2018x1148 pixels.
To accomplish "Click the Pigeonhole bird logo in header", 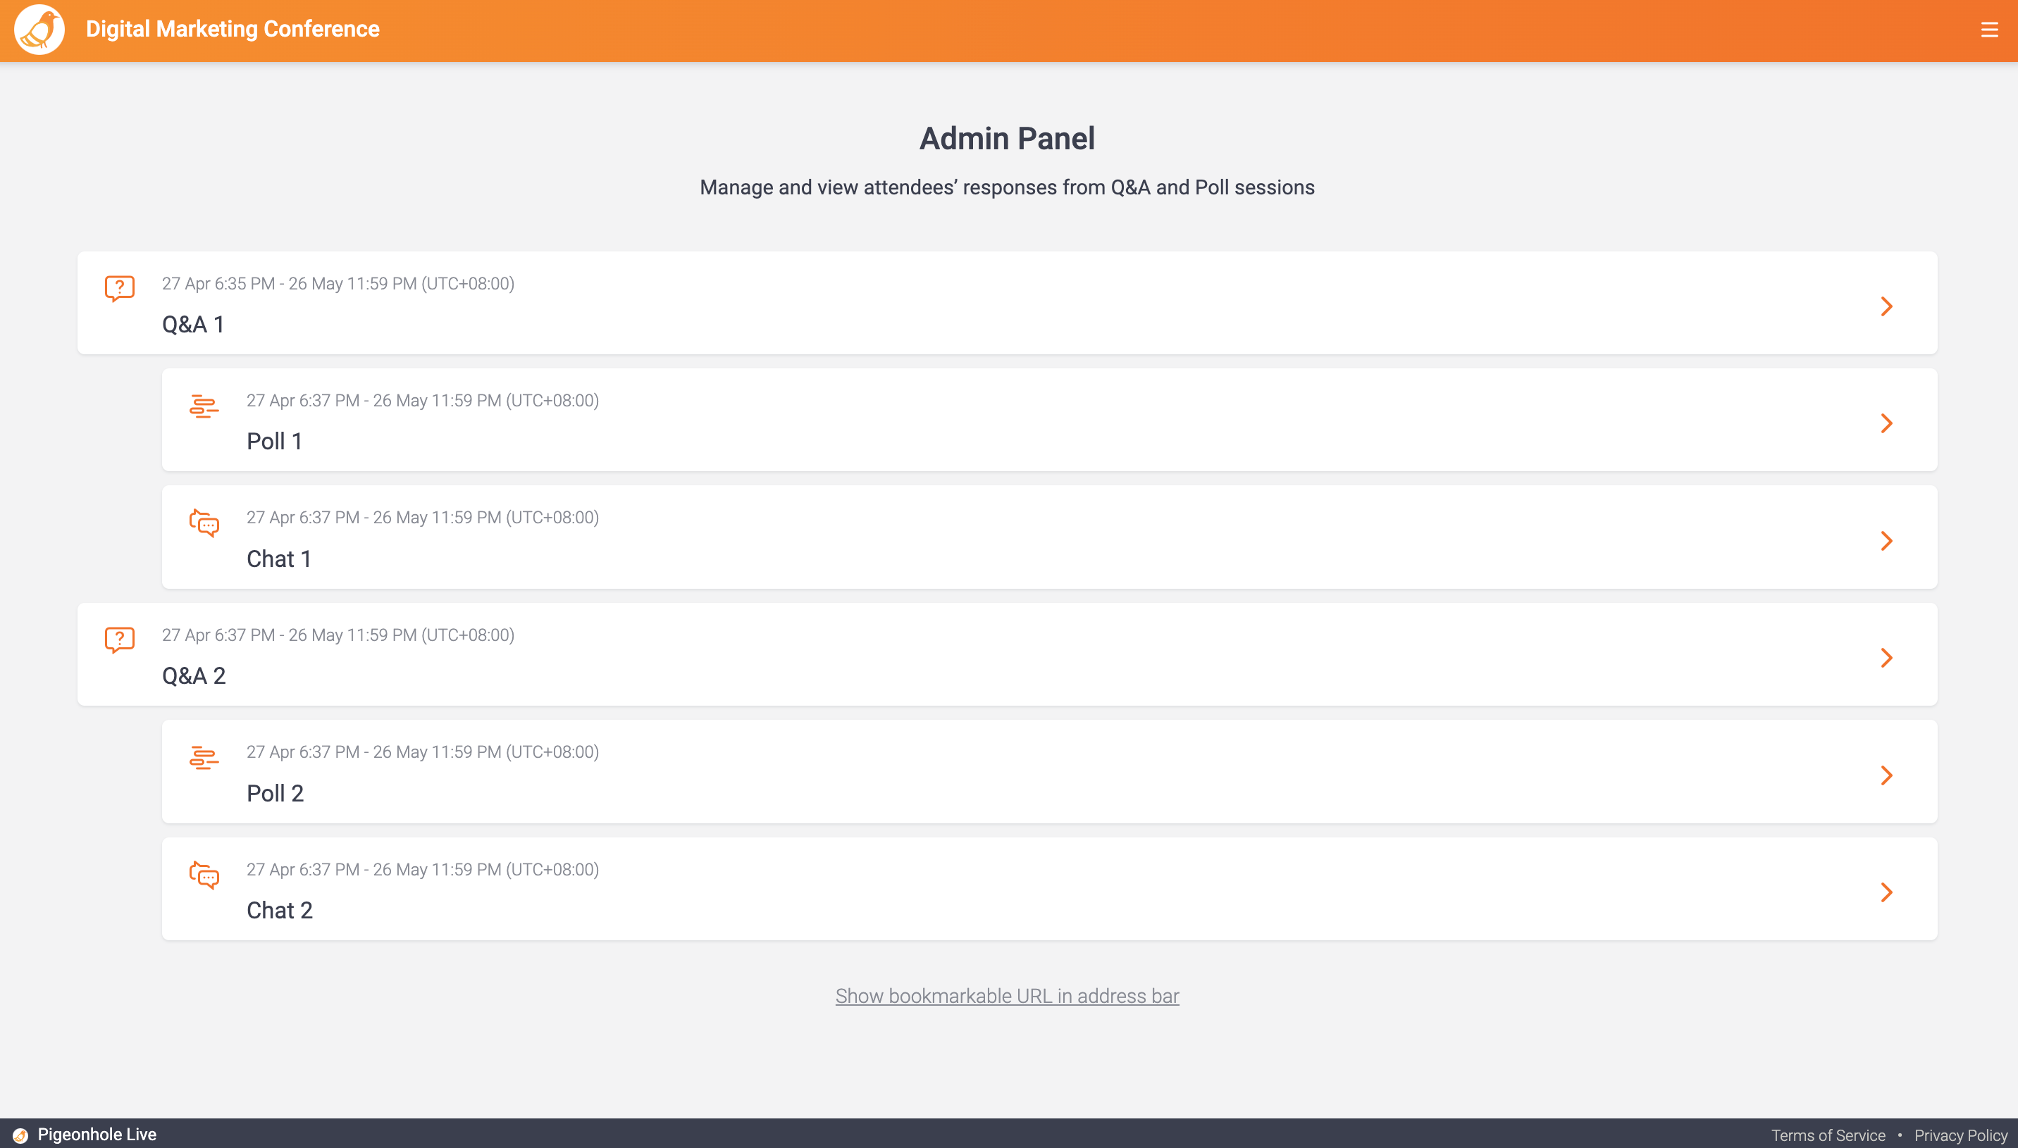I will (x=39, y=30).
